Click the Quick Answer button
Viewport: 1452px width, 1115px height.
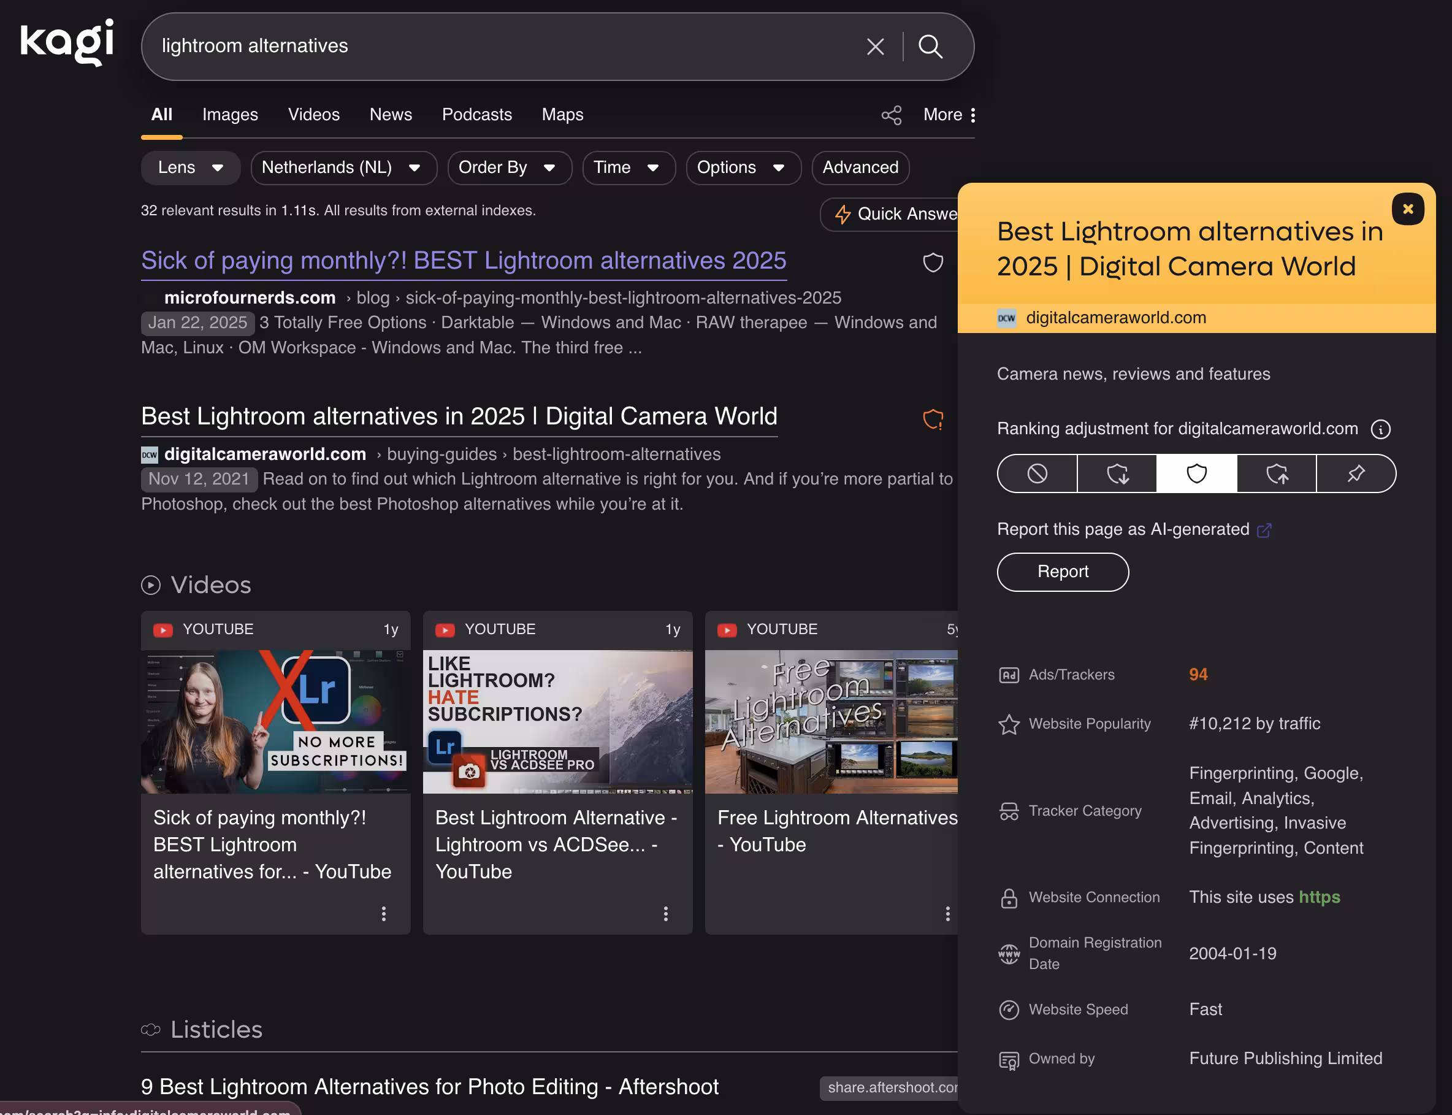click(889, 215)
